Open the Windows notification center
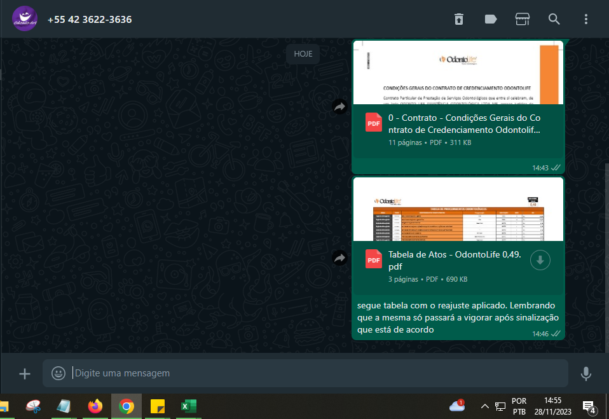Screen dimensions: 609x419 [x=589, y=407]
